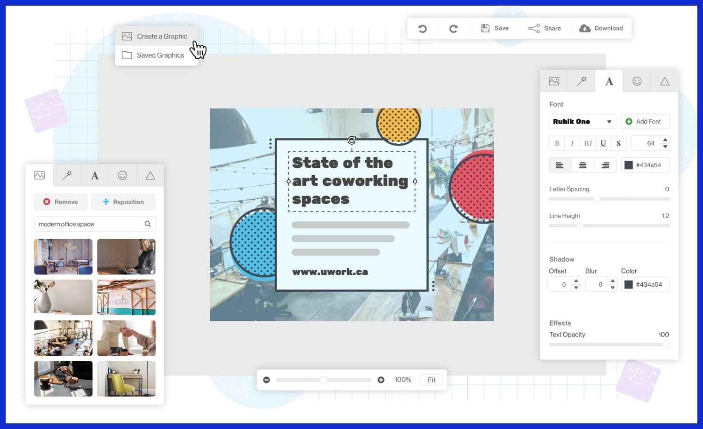Viewport: 703px width, 429px height.
Task: Click the search magnifier icon
Action: (148, 224)
